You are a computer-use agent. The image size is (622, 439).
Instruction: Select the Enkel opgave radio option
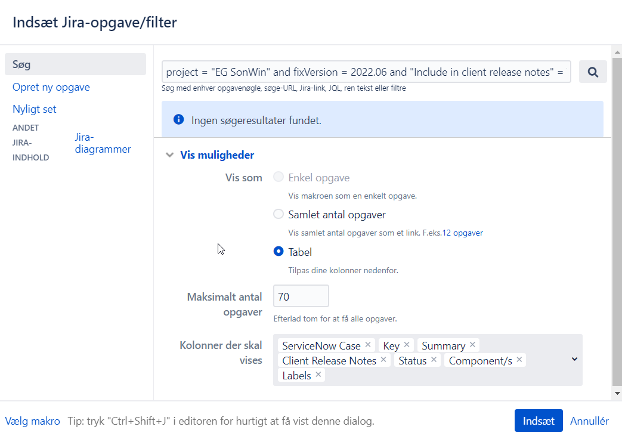pyautogui.click(x=278, y=177)
